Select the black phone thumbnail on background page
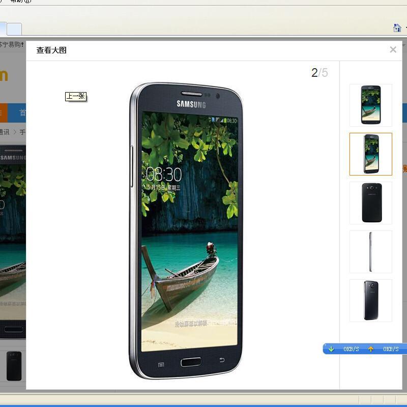 click(14, 366)
